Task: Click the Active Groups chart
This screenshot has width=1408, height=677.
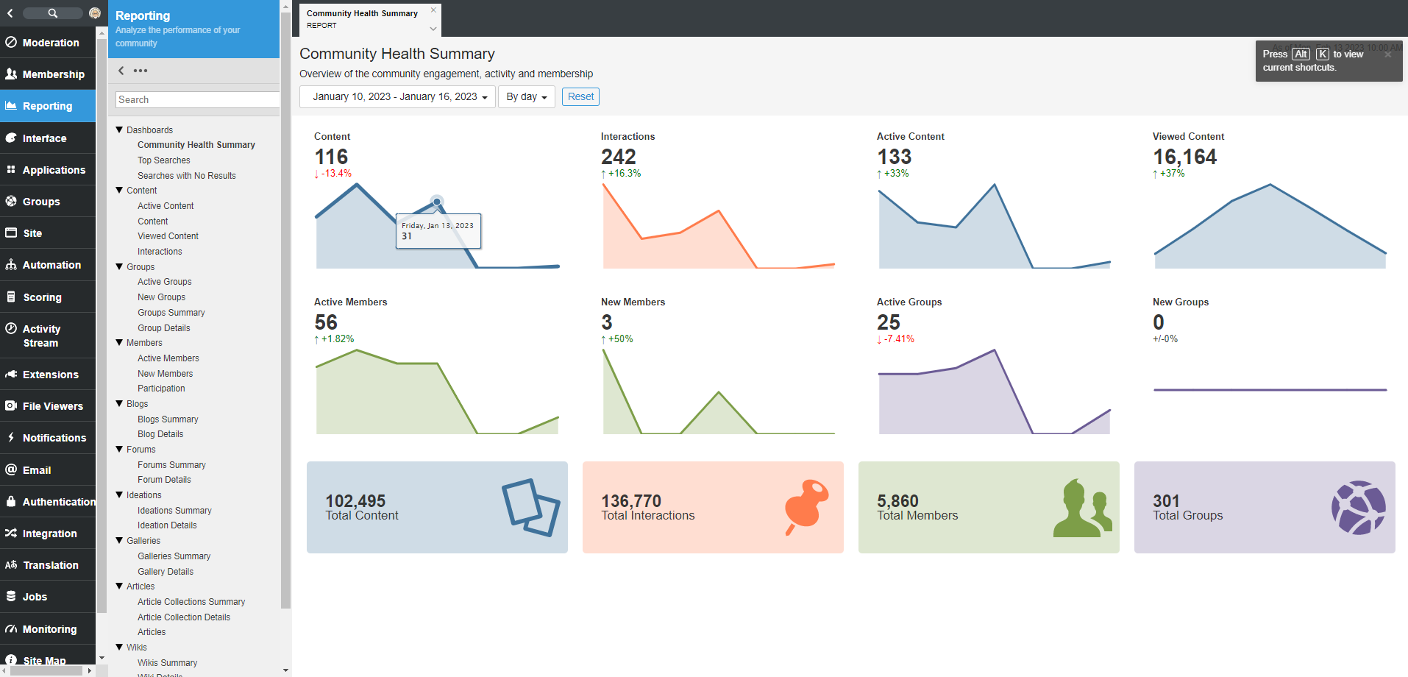Action: tap(994, 391)
